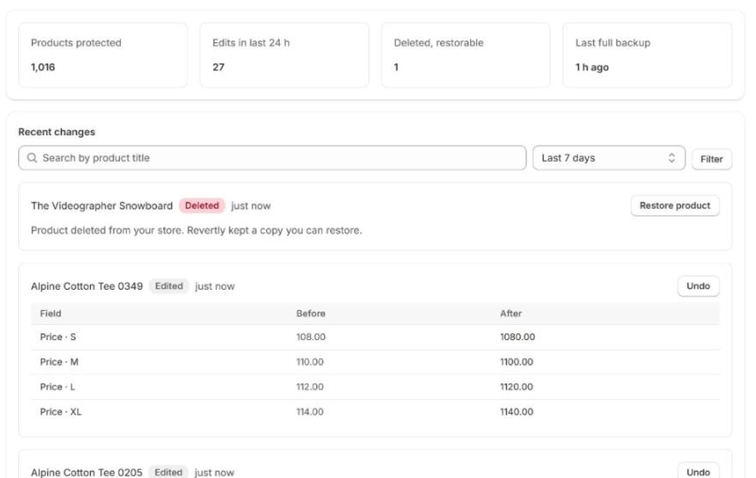Click the Before column header
This screenshot has width=756, height=478.
point(311,314)
